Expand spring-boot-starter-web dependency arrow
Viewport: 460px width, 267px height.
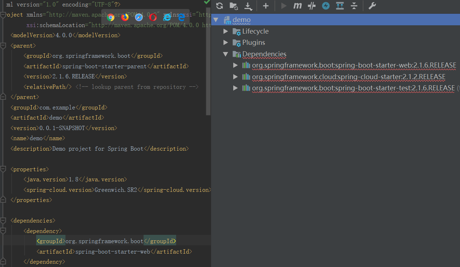(x=235, y=65)
